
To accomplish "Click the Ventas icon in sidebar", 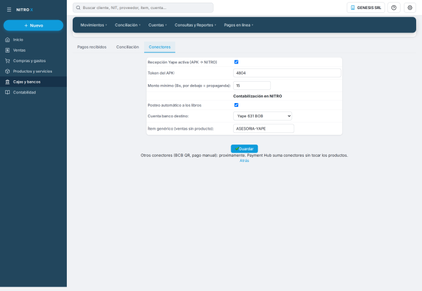I will click(8, 51).
